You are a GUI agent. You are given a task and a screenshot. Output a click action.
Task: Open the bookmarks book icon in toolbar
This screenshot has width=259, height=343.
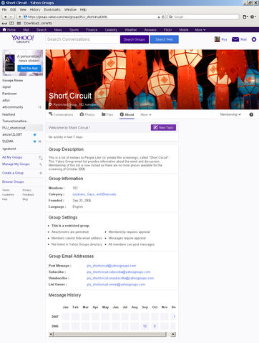pyautogui.click(x=11, y=23)
